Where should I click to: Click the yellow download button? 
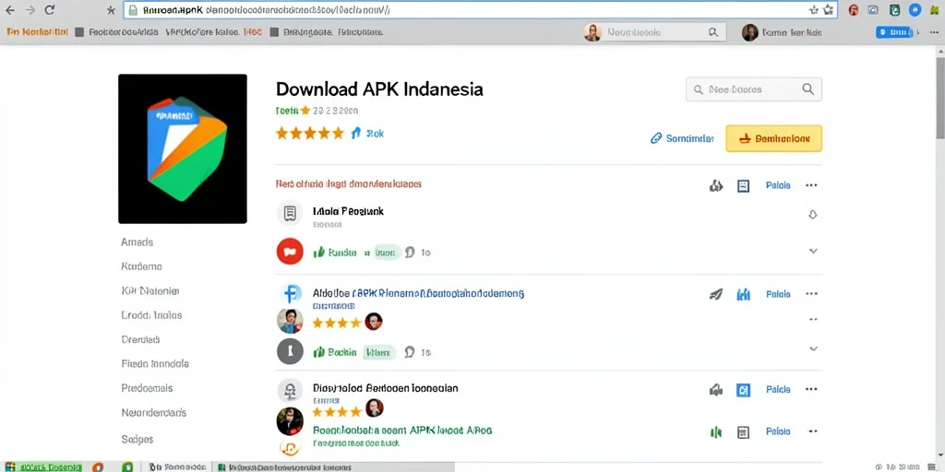(774, 138)
